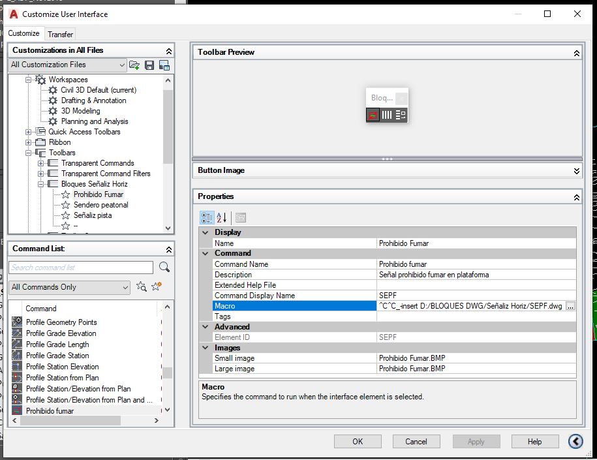The height and width of the screenshot is (460, 597).
Task: Collapse the Customizations in All Files panel
Action: [169, 51]
